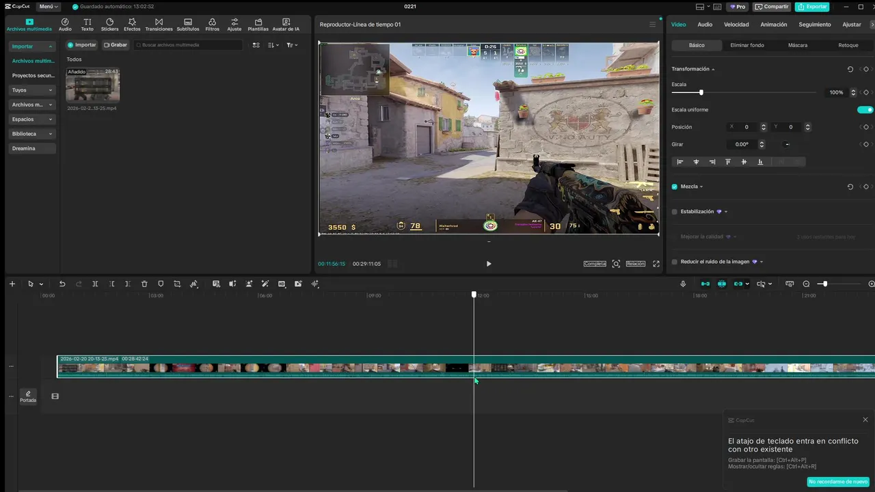Expand the Menú dropdown
Image resolution: width=875 pixels, height=492 pixels.
click(49, 6)
